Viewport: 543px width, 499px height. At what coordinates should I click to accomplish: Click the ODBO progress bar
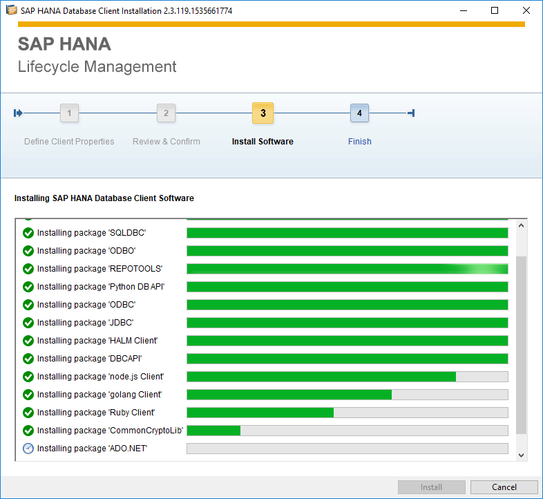click(x=347, y=251)
